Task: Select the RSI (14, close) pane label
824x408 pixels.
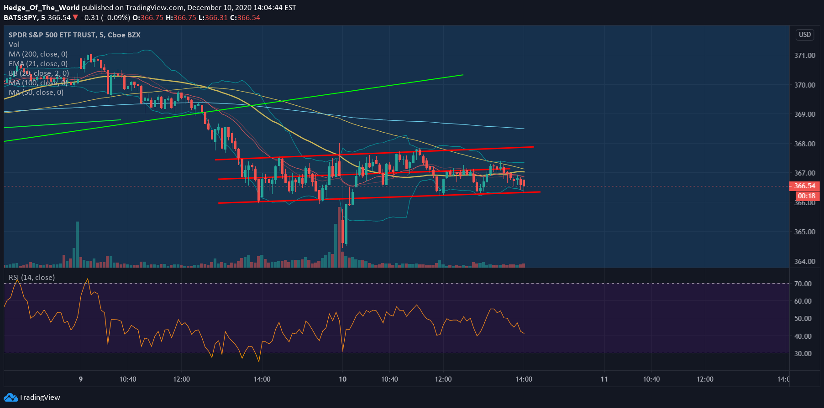Action: [x=31, y=277]
